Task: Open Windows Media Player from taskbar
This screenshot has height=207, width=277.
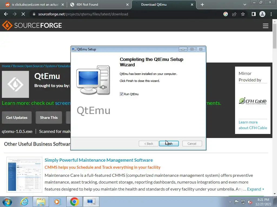Action: tap(57, 202)
